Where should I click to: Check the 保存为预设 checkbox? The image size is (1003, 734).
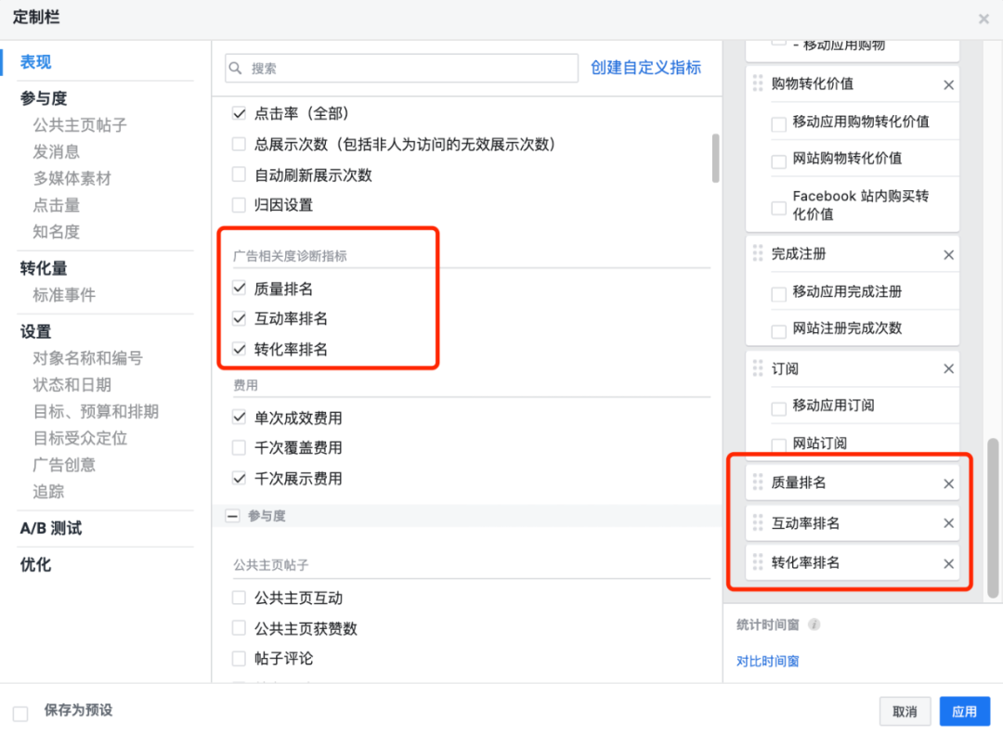pyautogui.click(x=20, y=712)
